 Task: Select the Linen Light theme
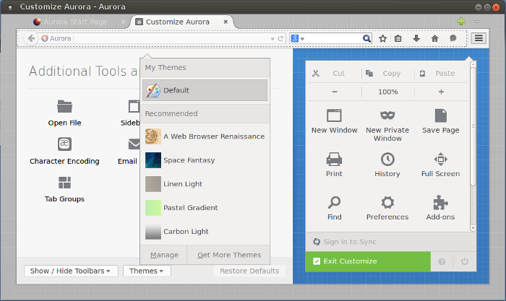point(205,184)
